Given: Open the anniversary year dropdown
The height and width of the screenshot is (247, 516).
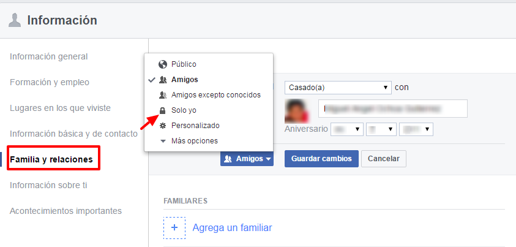Looking at the screenshot, I should coord(416,129).
